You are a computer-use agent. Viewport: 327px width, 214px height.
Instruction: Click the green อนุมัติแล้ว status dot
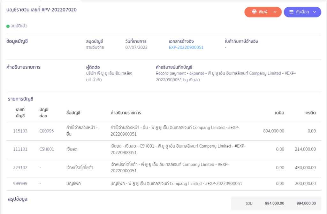pos(8,26)
